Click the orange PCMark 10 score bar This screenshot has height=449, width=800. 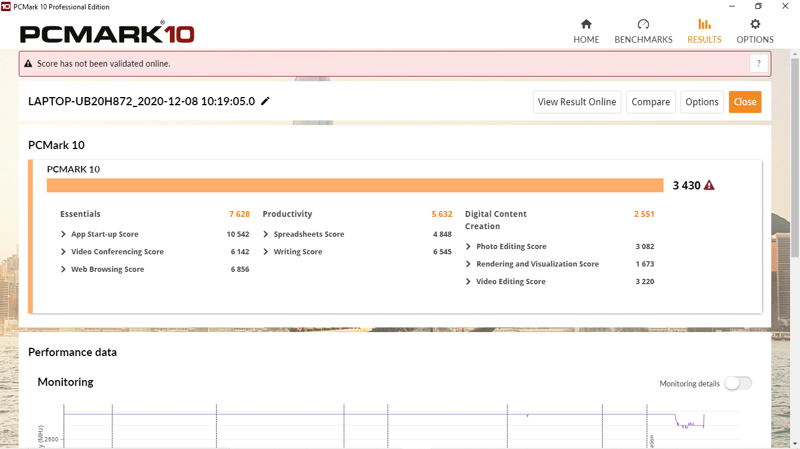[355, 185]
